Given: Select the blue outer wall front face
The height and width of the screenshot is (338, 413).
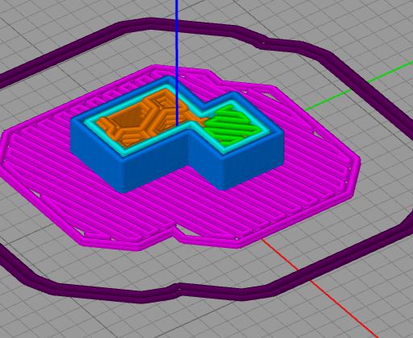Looking at the screenshot, I should tap(156, 167).
